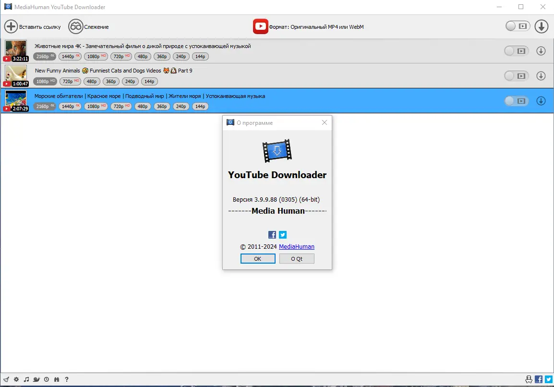Toggle the snail speed limit icon

coord(36,380)
